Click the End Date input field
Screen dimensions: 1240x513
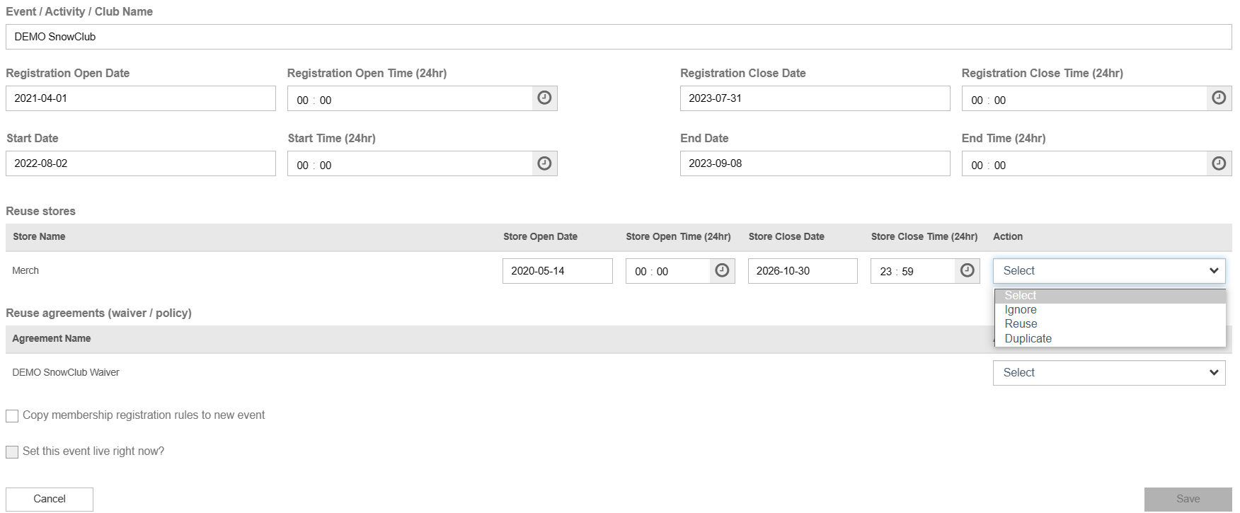tap(814, 163)
